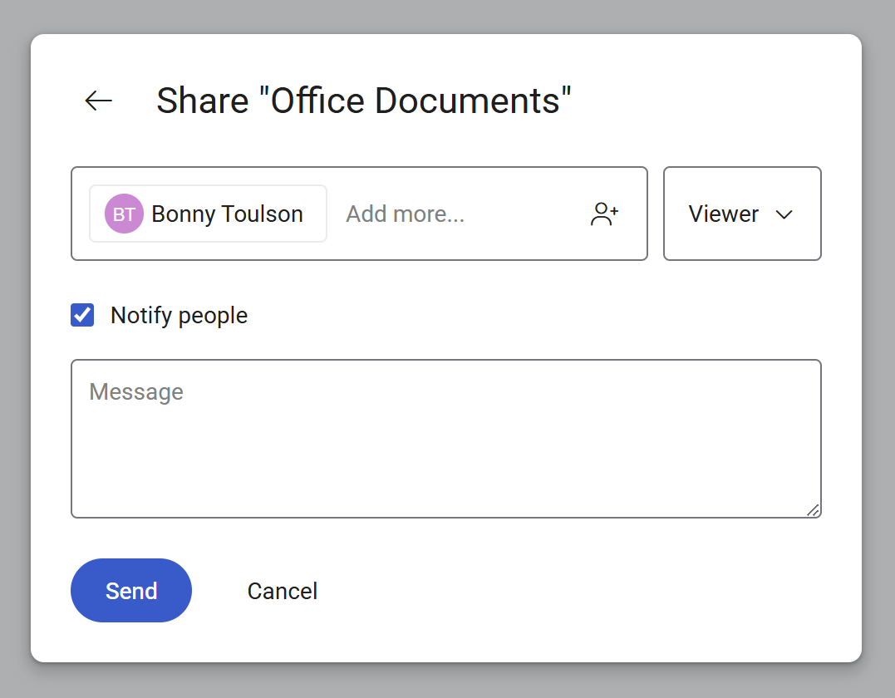Click Bonny Toulson's purple initials circle
The height and width of the screenshot is (698, 895).
(x=123, y=214)
